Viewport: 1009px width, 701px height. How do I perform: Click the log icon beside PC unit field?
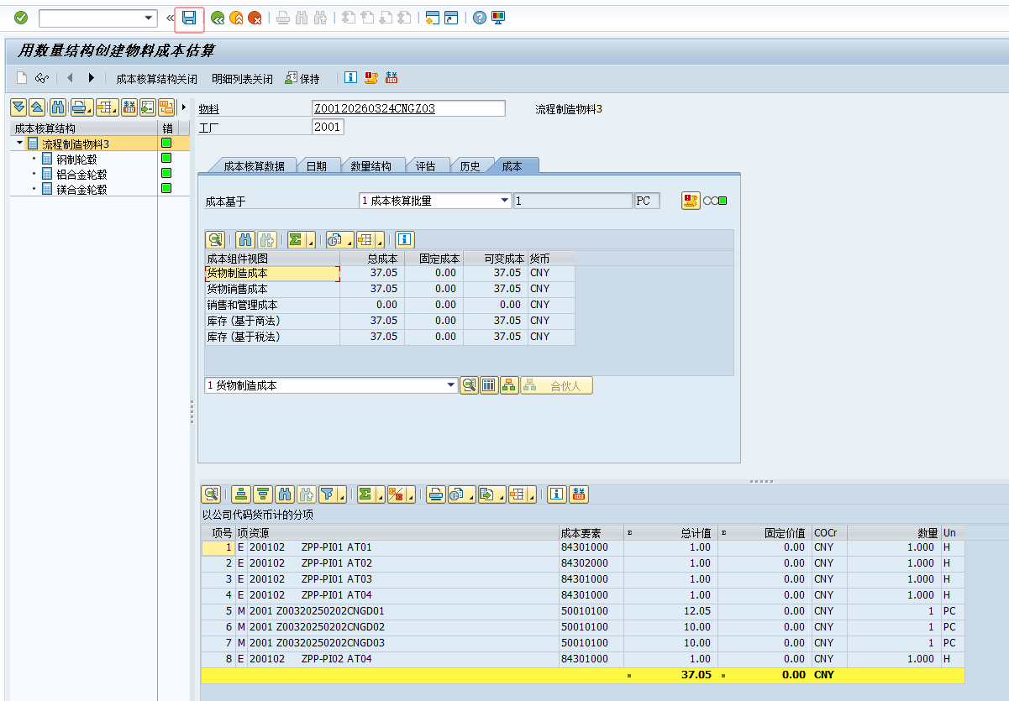tap(691, 201)
